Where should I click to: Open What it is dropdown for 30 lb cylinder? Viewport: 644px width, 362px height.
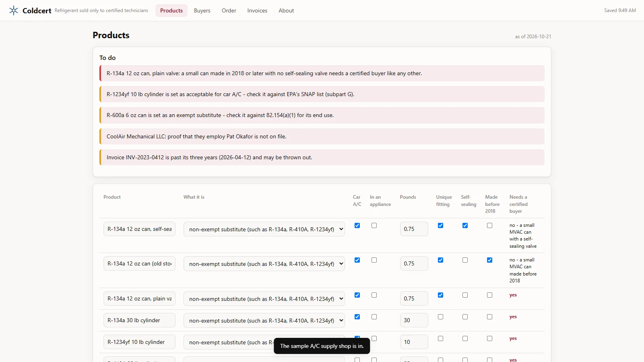click(264, 321)
